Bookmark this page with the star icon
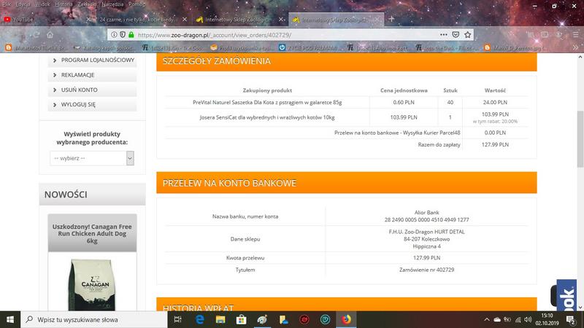This screenshot has width=584, height=328. click(x=468, y=34)
